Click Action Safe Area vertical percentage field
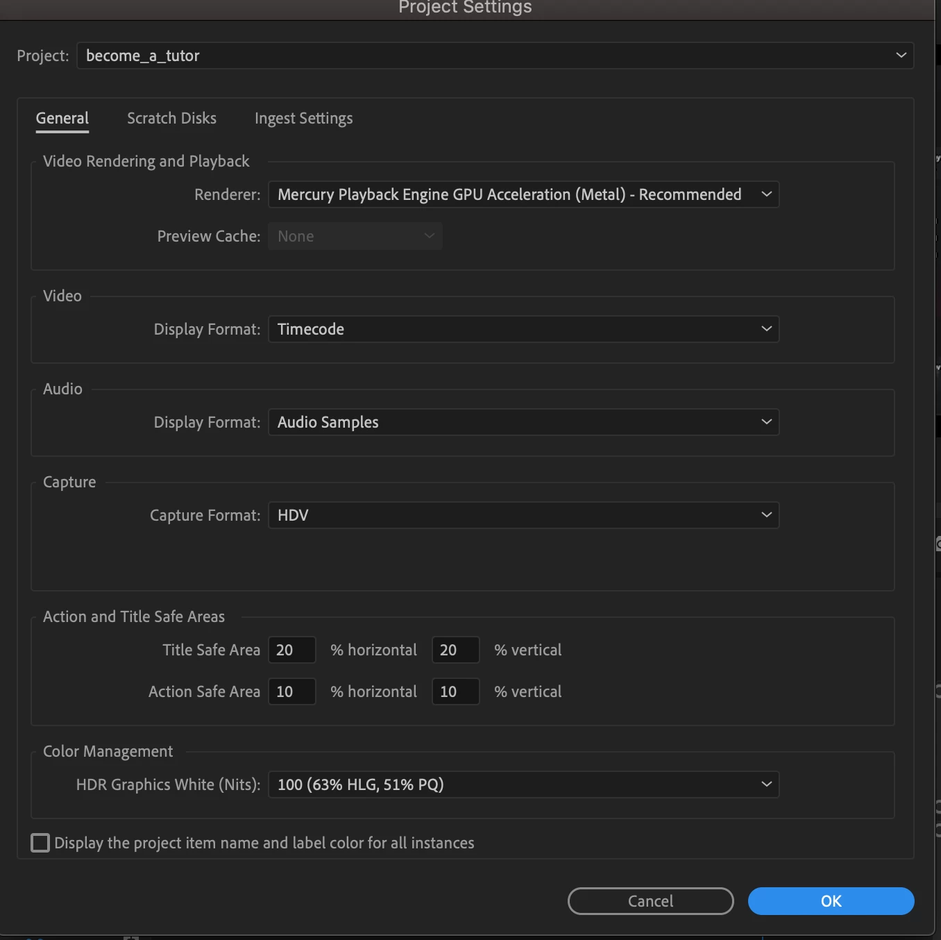 [456, 691]
